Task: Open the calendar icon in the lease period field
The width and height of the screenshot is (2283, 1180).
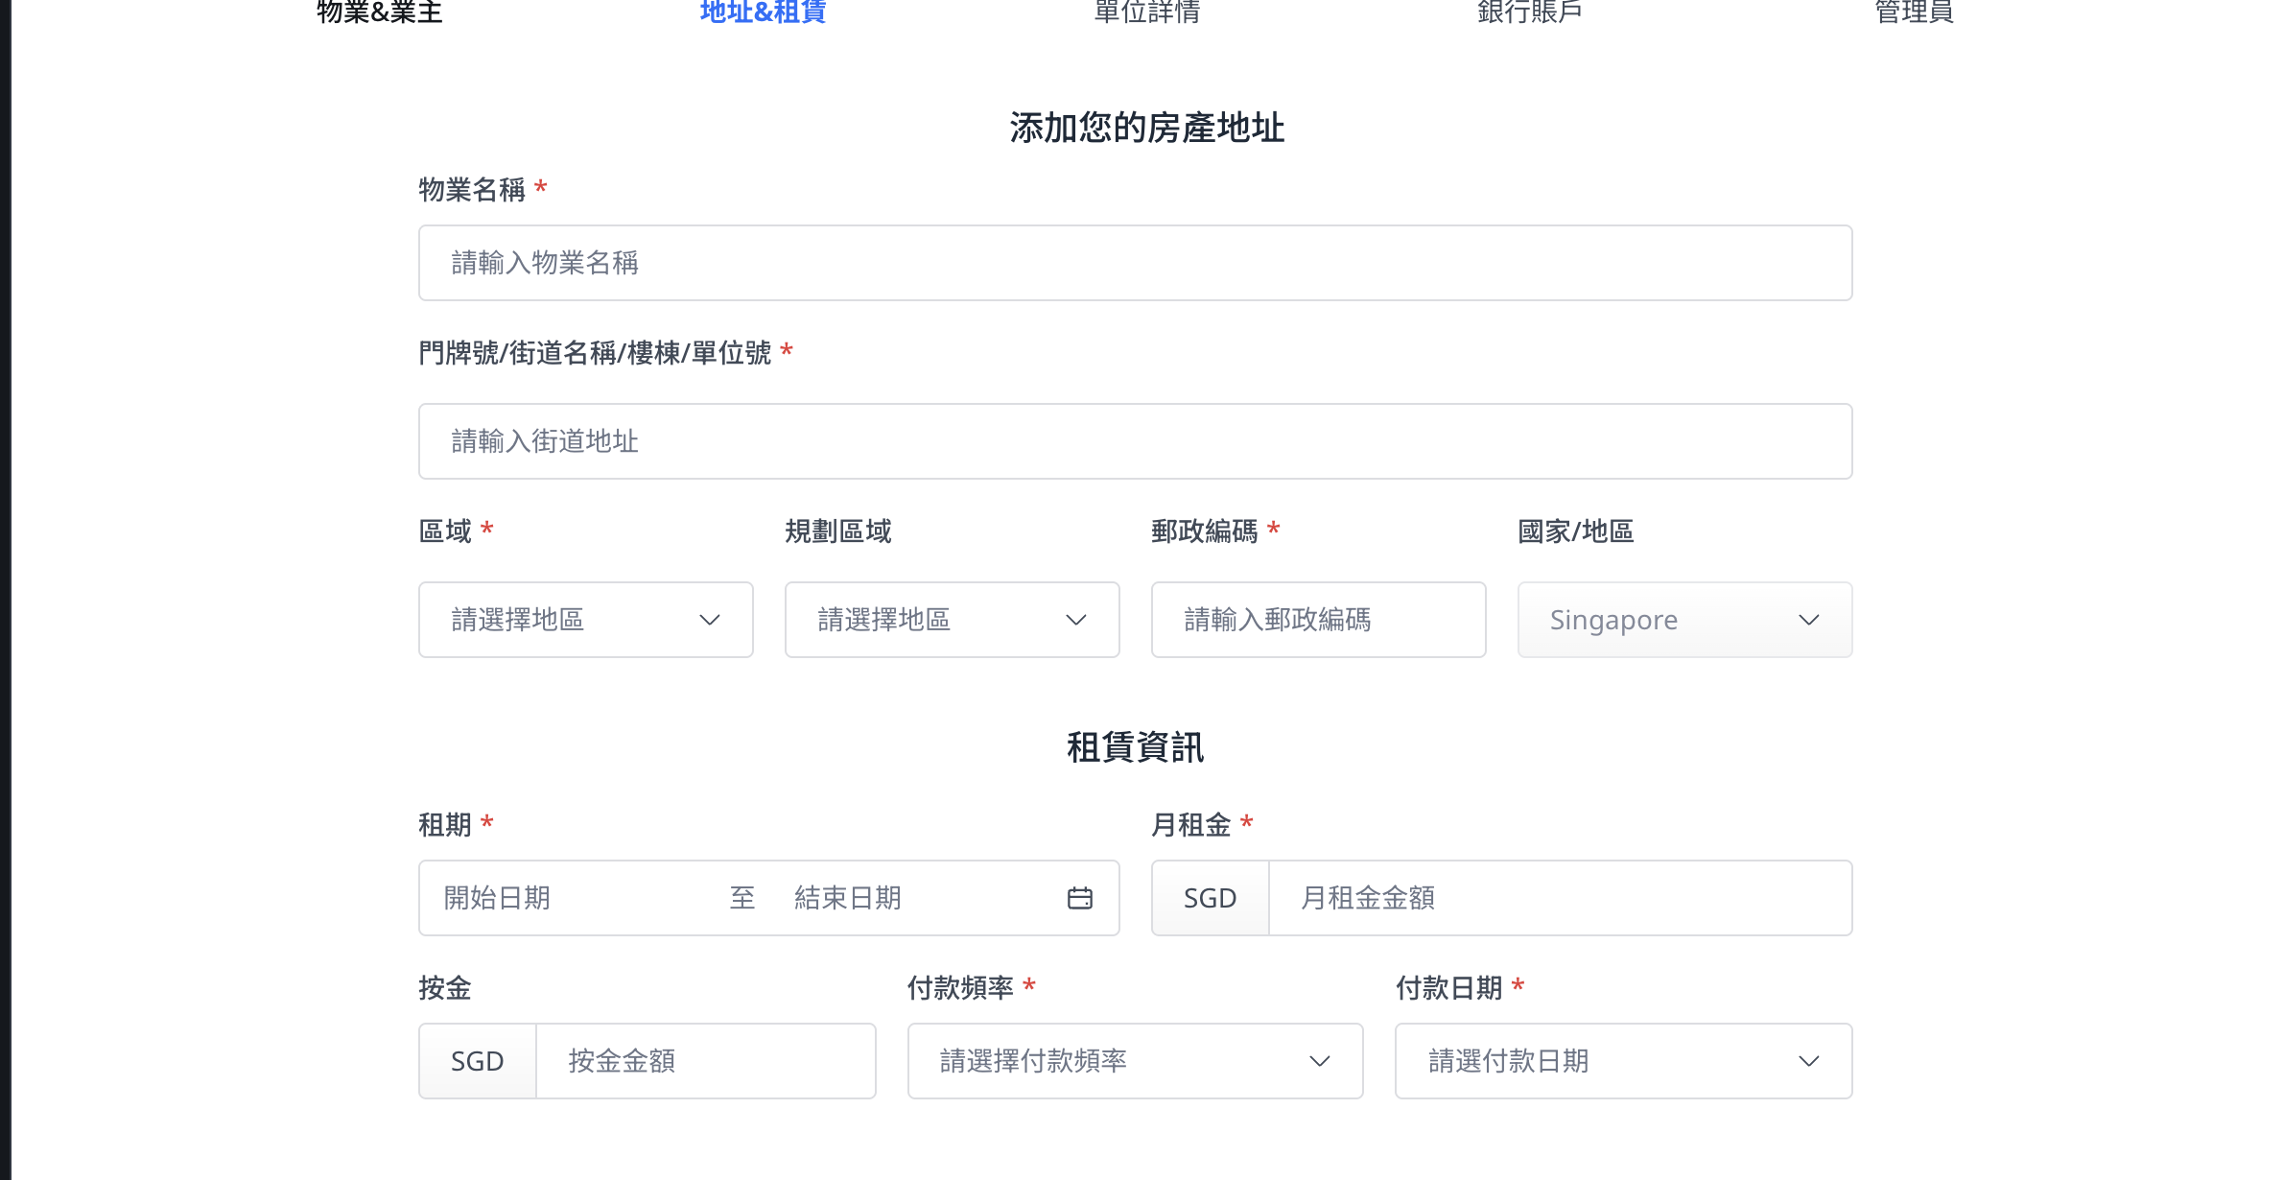Action: [1079, 898]
